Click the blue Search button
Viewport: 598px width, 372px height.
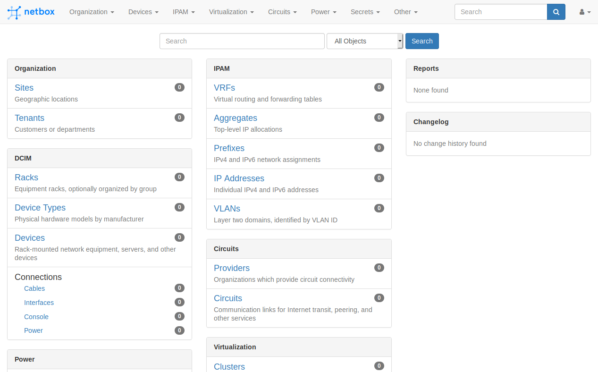point(421,41)
